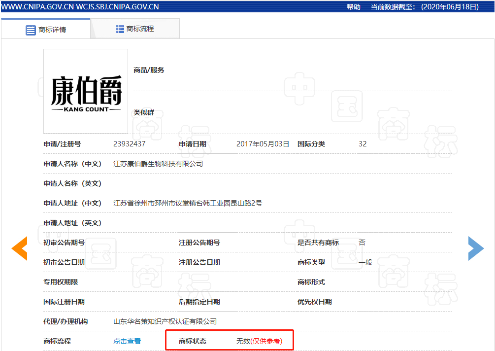Click the 无效 trademark status text

tap(243, 341)
